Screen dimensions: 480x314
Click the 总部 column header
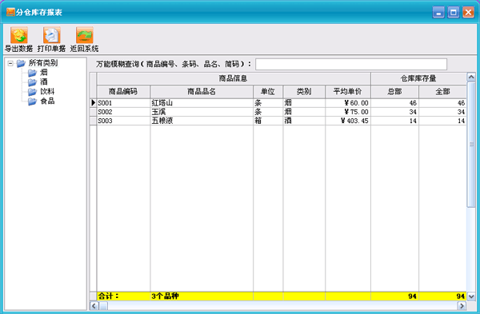pyautogui.click(x=394, y=91)
